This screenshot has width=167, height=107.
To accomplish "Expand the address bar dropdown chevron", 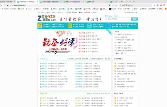I will [116, 5].
